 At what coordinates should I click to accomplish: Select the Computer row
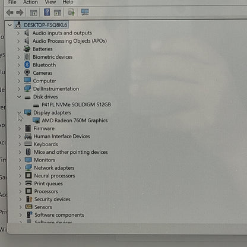pos(45,81)
